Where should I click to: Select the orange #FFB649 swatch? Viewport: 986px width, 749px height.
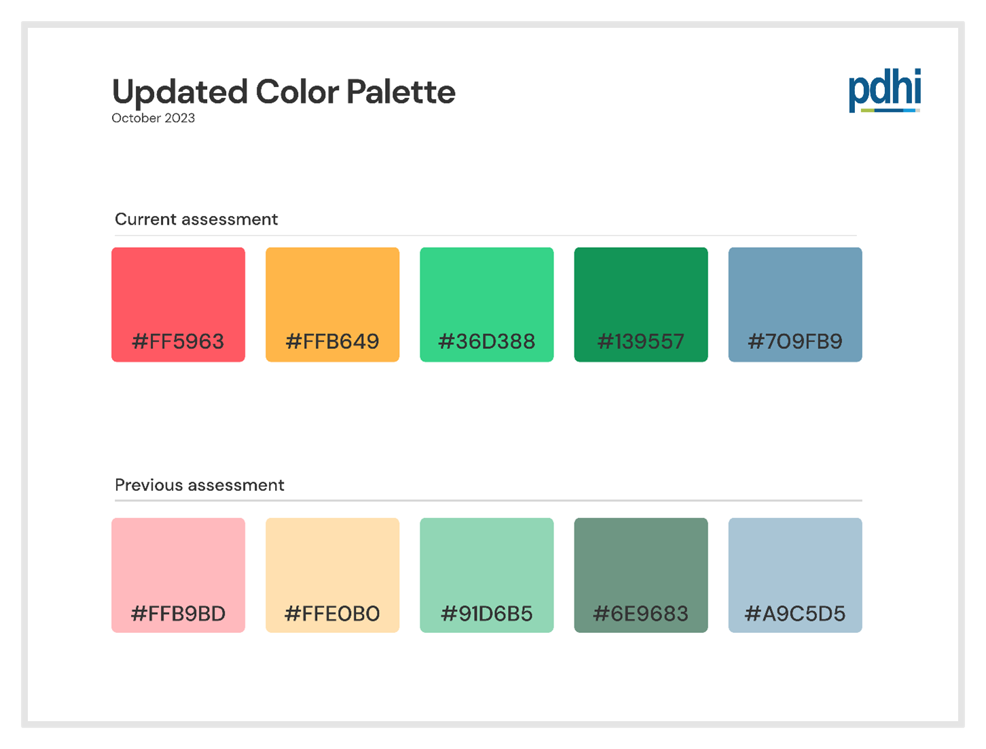coord(332,304)
